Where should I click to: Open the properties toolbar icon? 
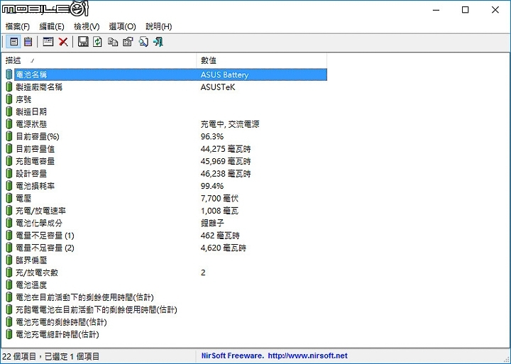pyautogui.click(x=128, y=42)
